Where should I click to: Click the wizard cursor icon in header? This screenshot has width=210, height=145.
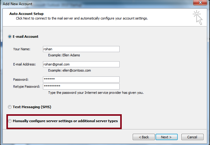tap(197, 17)
